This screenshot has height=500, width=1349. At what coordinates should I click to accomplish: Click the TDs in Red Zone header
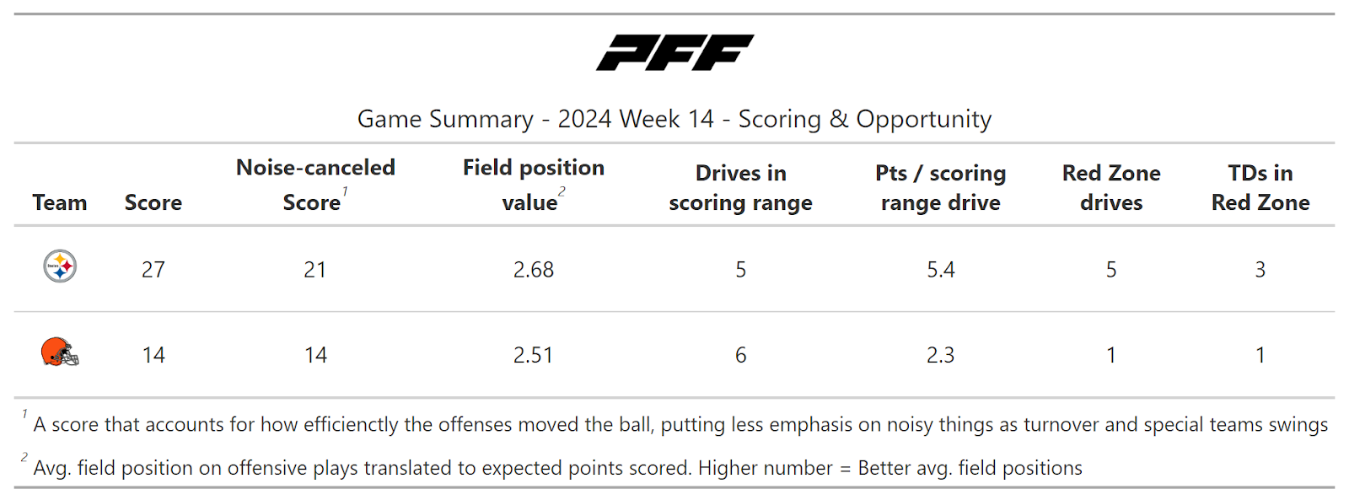tap(1260, 187)
